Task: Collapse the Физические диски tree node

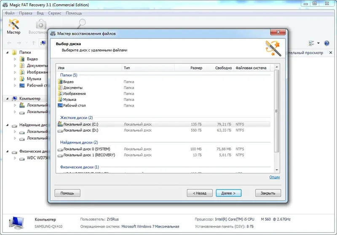Action: coord(7,151)
